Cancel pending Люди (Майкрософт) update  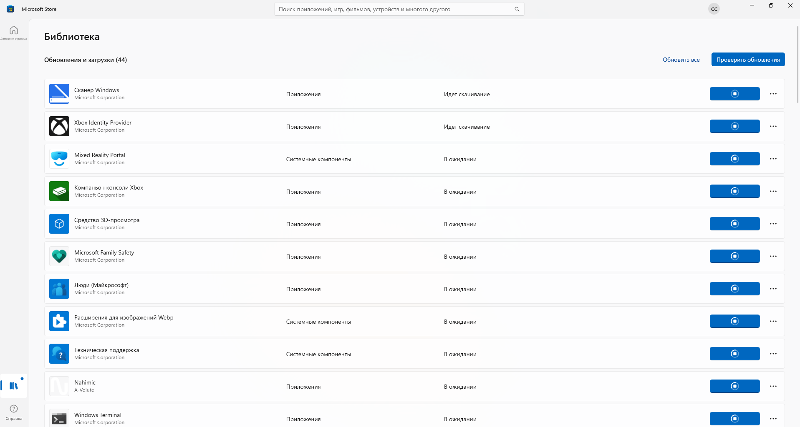point(734,289)
